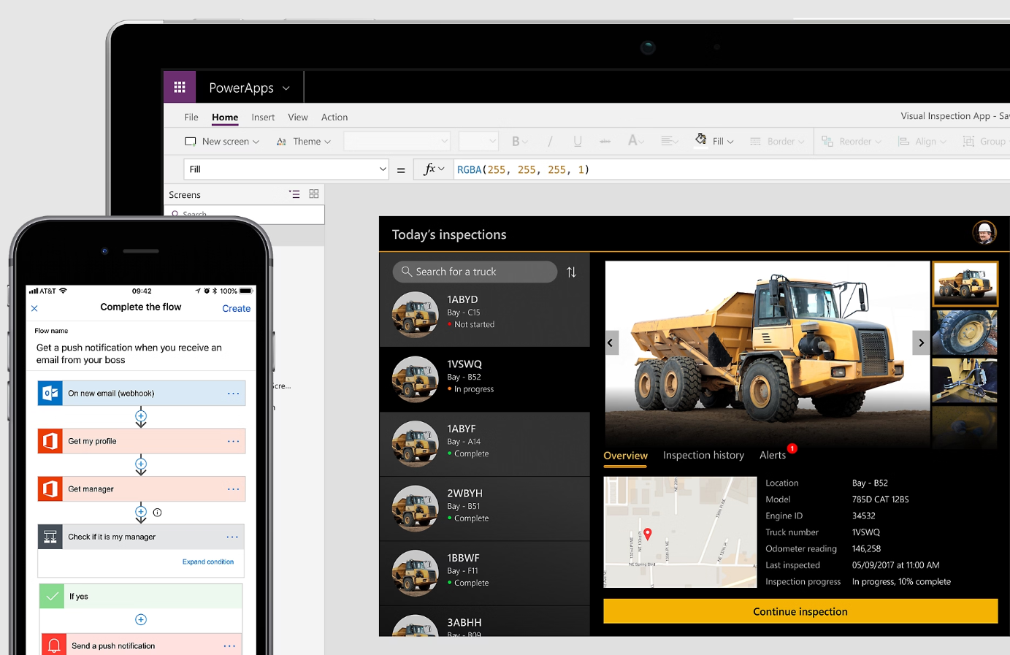This screenshot has height=655, width=1010.
Task: Open the font color picker
Action: click(x=635, y=141)
